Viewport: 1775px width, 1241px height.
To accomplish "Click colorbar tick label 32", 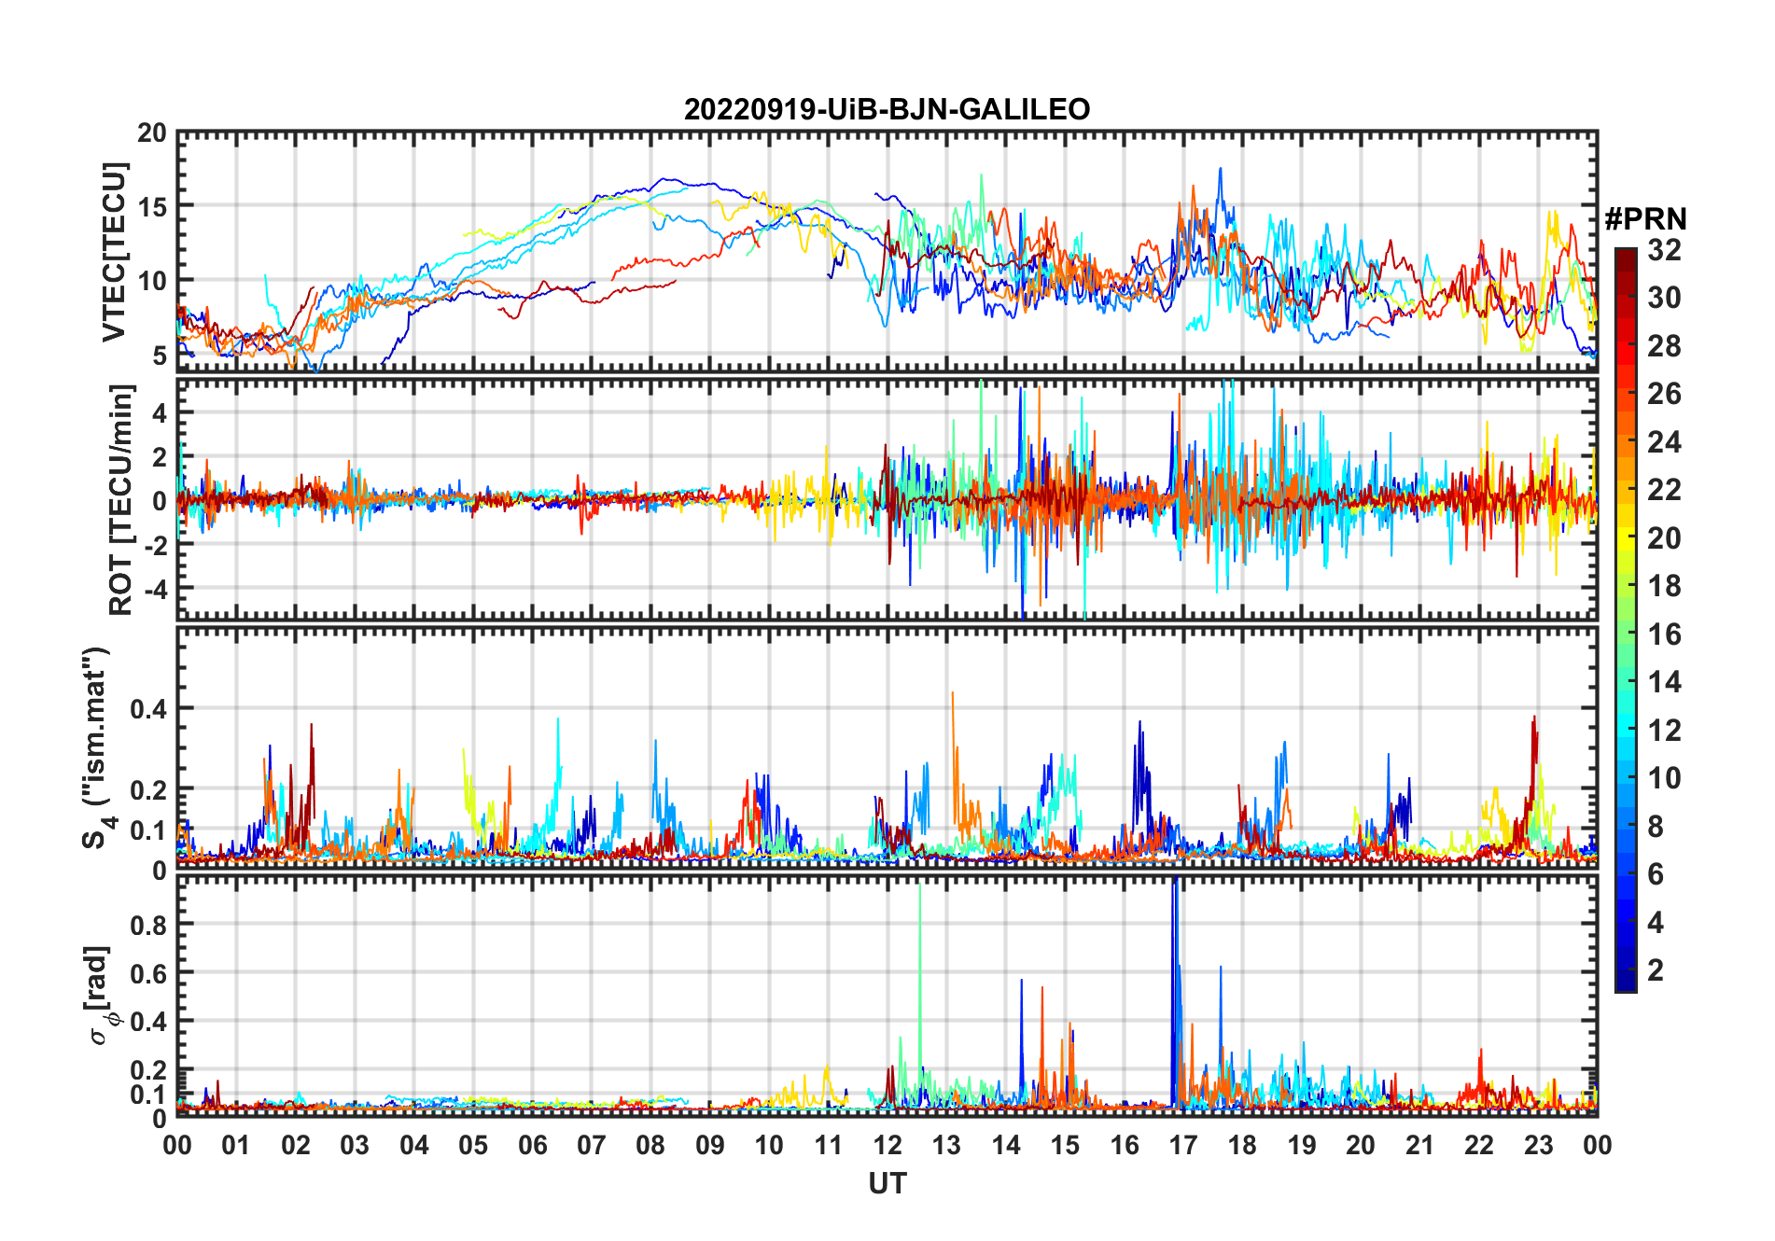I will [1664, 249].
